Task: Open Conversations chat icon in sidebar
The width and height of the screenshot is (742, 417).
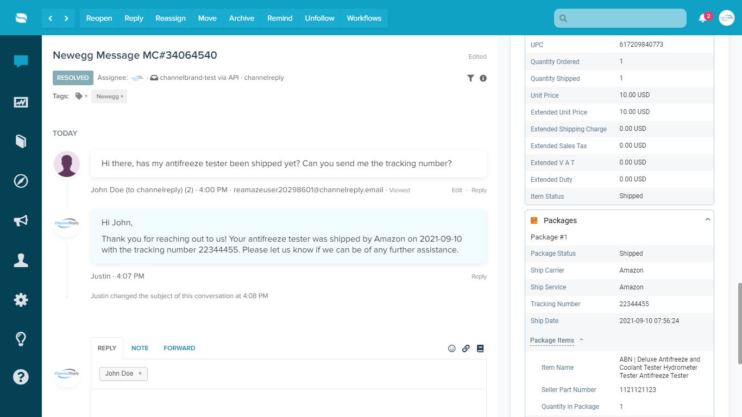Action: [x=21, y=61]
